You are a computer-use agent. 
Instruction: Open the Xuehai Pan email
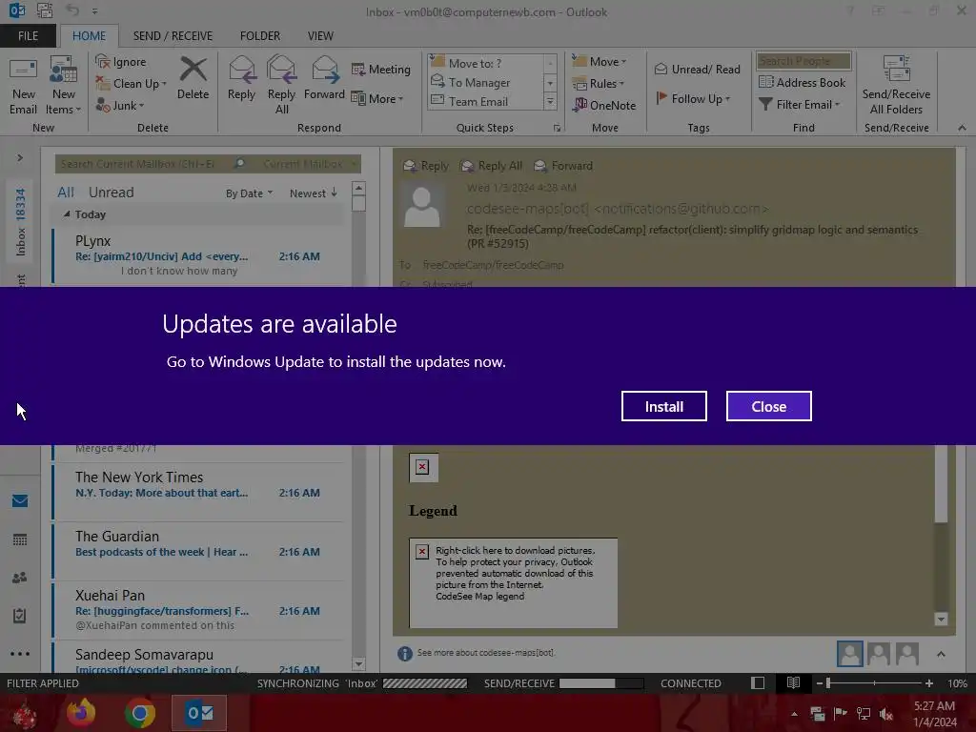(x=198, y=610)
